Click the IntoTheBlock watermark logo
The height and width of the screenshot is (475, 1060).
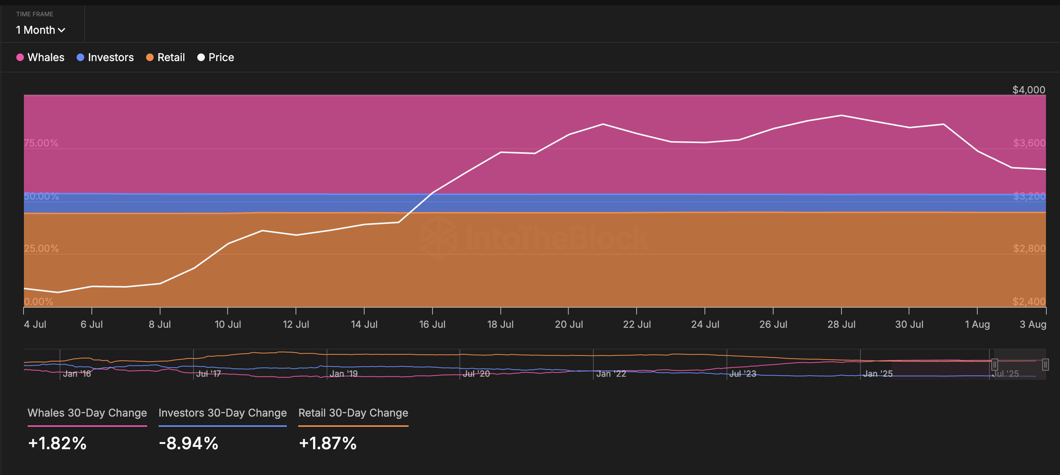[x=535, y=238]
